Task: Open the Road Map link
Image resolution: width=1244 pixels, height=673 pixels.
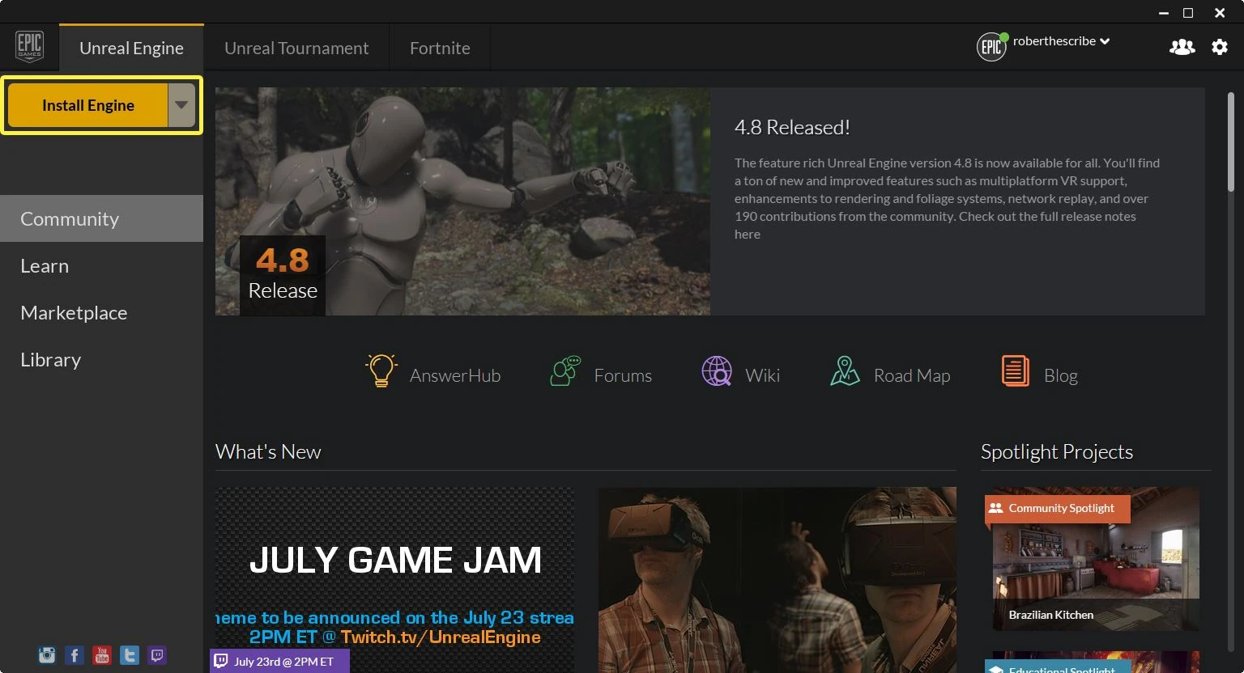Action: tap(912, 375)
